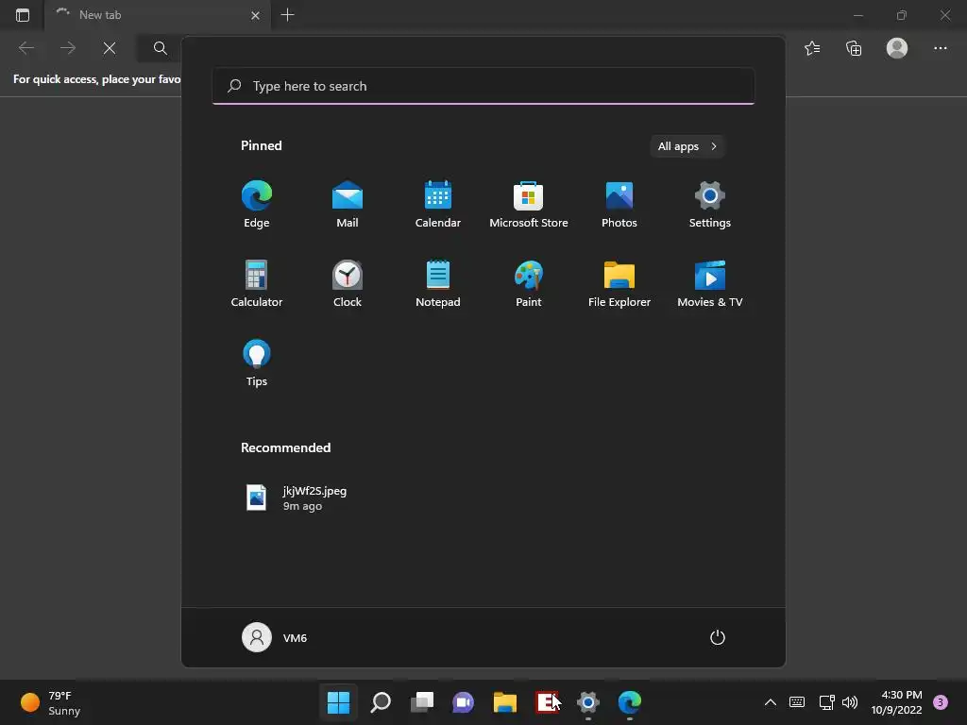Screen dimensions: 967x725
Task: Expand the All apps list
Action: [x=687, y=146]
